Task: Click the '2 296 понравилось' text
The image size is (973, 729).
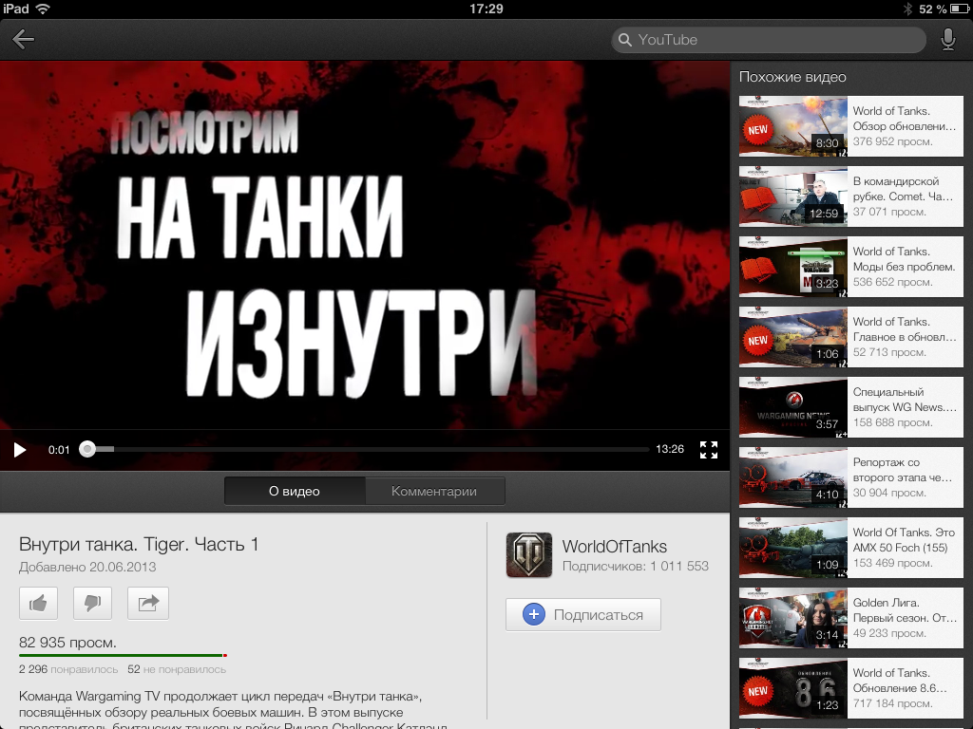Action: point(68,669)
